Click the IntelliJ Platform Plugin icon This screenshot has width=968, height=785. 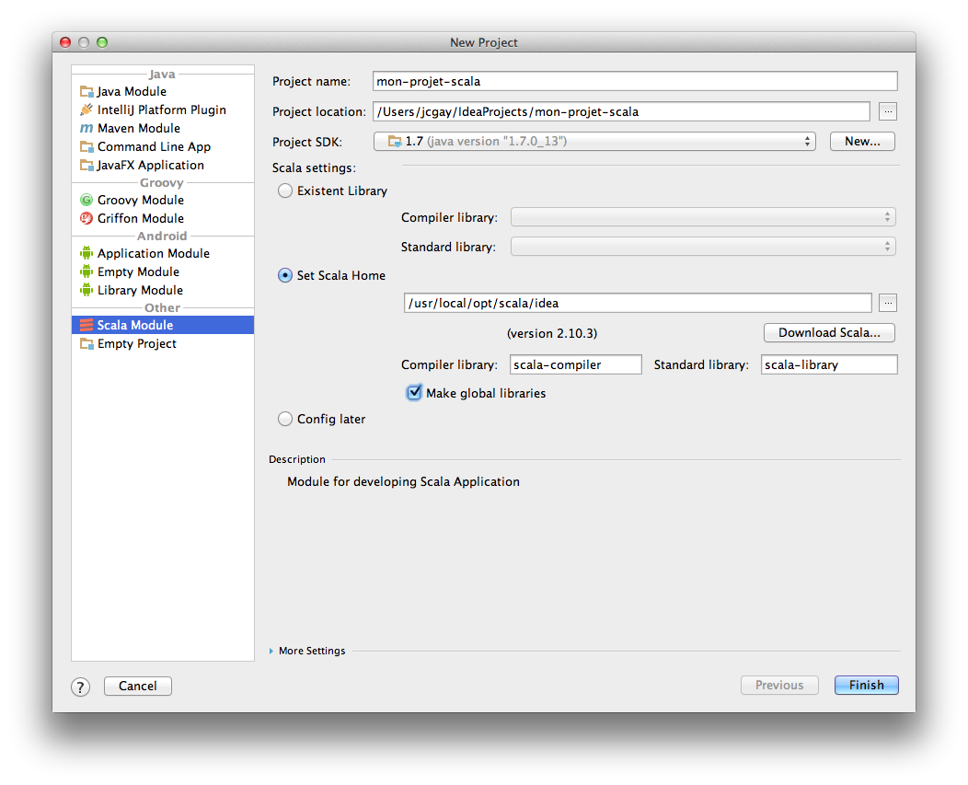(86, 110)
